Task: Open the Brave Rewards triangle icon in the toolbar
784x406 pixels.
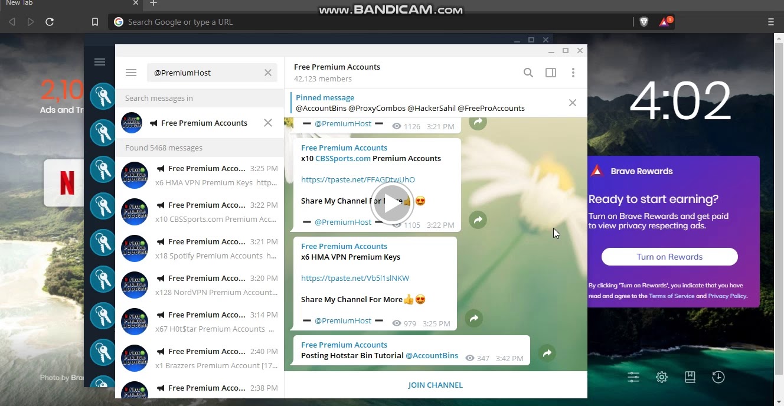Action: (665, 22)
